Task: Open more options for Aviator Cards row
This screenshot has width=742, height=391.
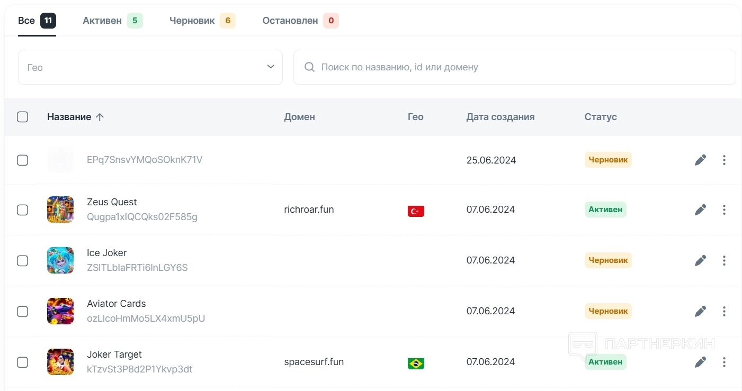Action: pos(724,311)
